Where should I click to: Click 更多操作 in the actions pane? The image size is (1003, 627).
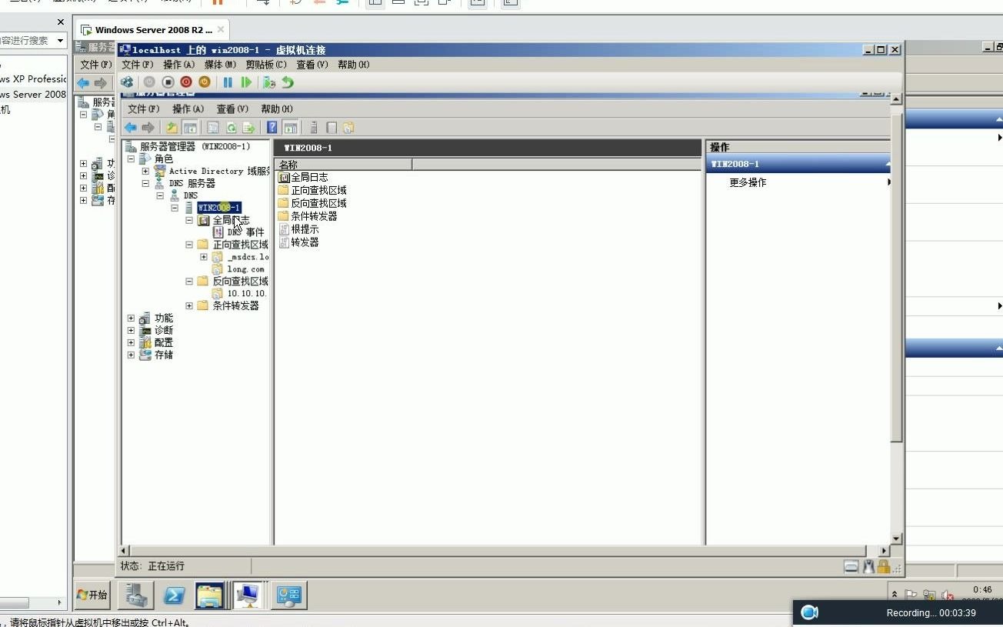pos(748,182)
